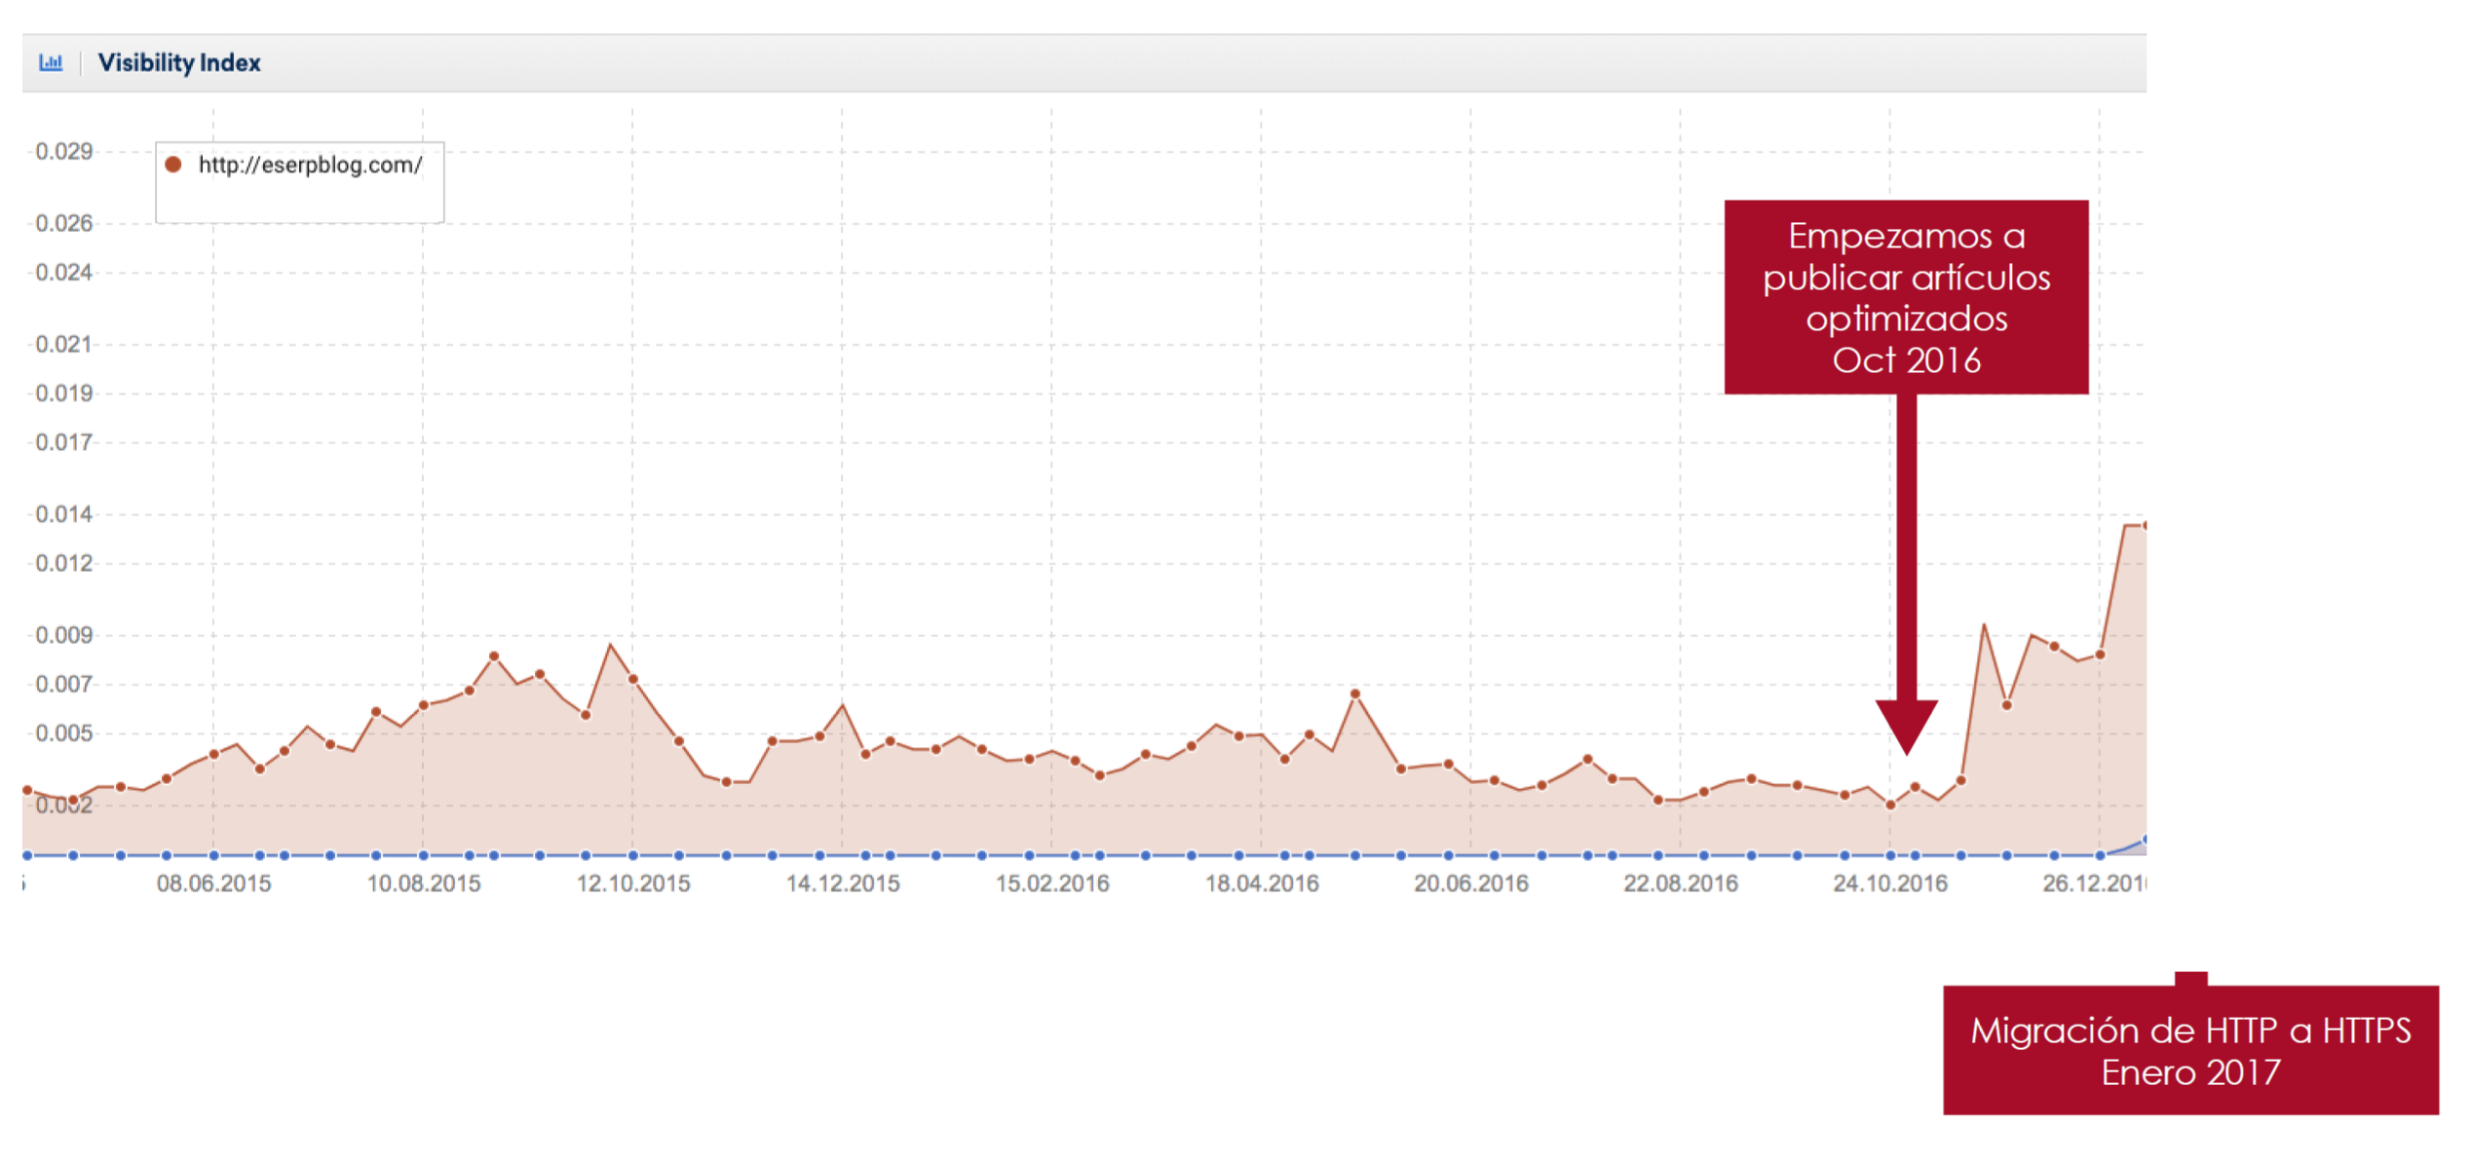The width and height of the screenshot is (2469, 1161).
Task: Click the bar chart icon beside Visibility Index
Action: coord(51,62)
